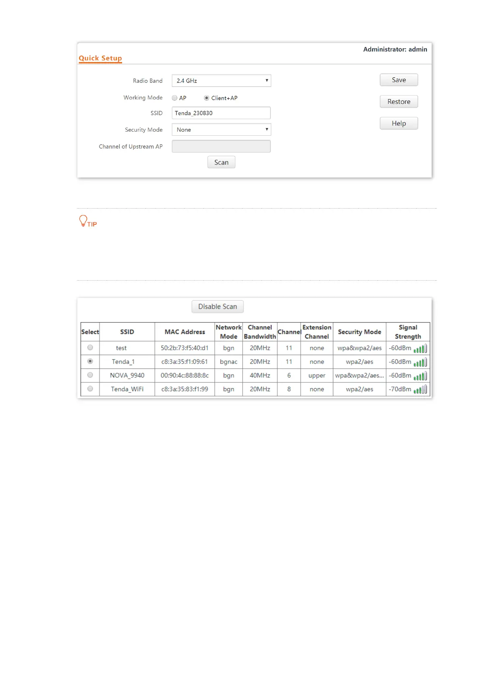Choose the NOVA_9940 network radio button
Image resolution: width=480 pixels, height=678 pixels.
click(90, 375)
